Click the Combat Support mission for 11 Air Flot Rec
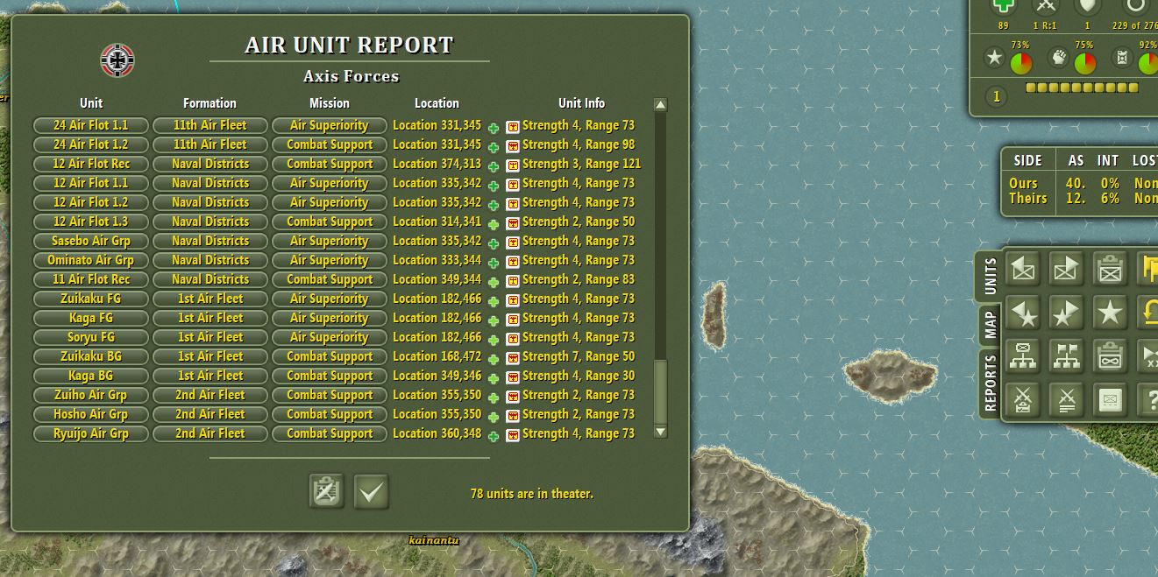This screenshot has width=1158, height=577. click(x=330, y=279)
